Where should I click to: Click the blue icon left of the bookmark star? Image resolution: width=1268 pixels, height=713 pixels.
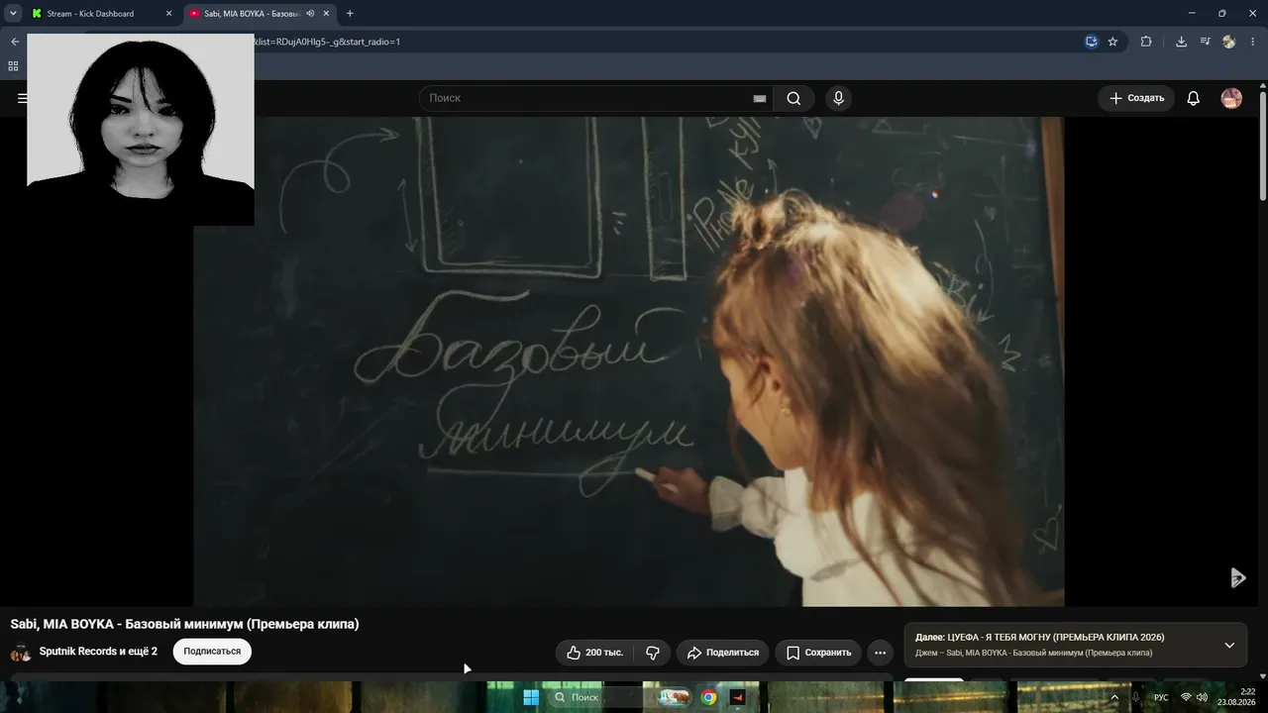pos(1092,42)
